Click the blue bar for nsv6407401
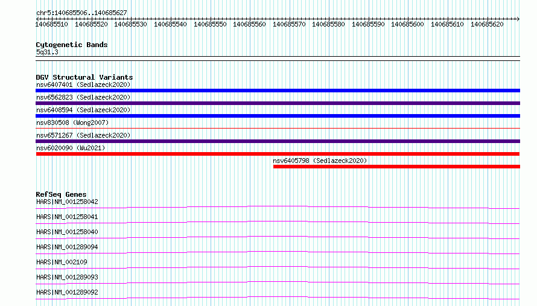The image size is (537, 306). 278,91
